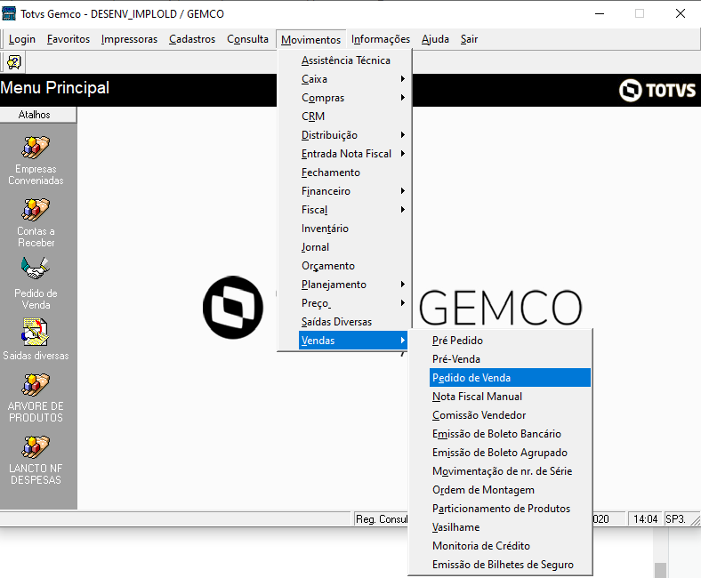This screenshot has width=701, height=578.
Task: Expand the Fiscal submenu
Action: pos(344,210)
